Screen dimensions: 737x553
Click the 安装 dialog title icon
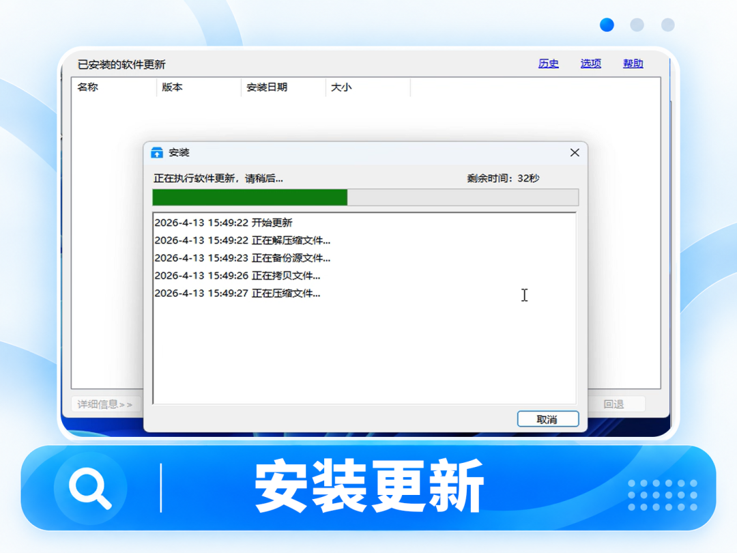click(x=157, y=152)
